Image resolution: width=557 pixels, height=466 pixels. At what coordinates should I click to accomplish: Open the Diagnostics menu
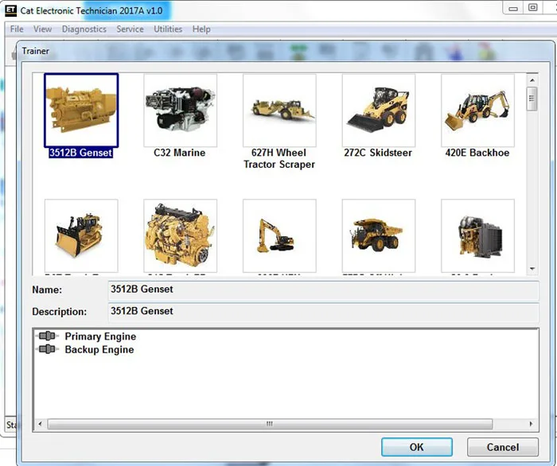click(x=84, y=29)
